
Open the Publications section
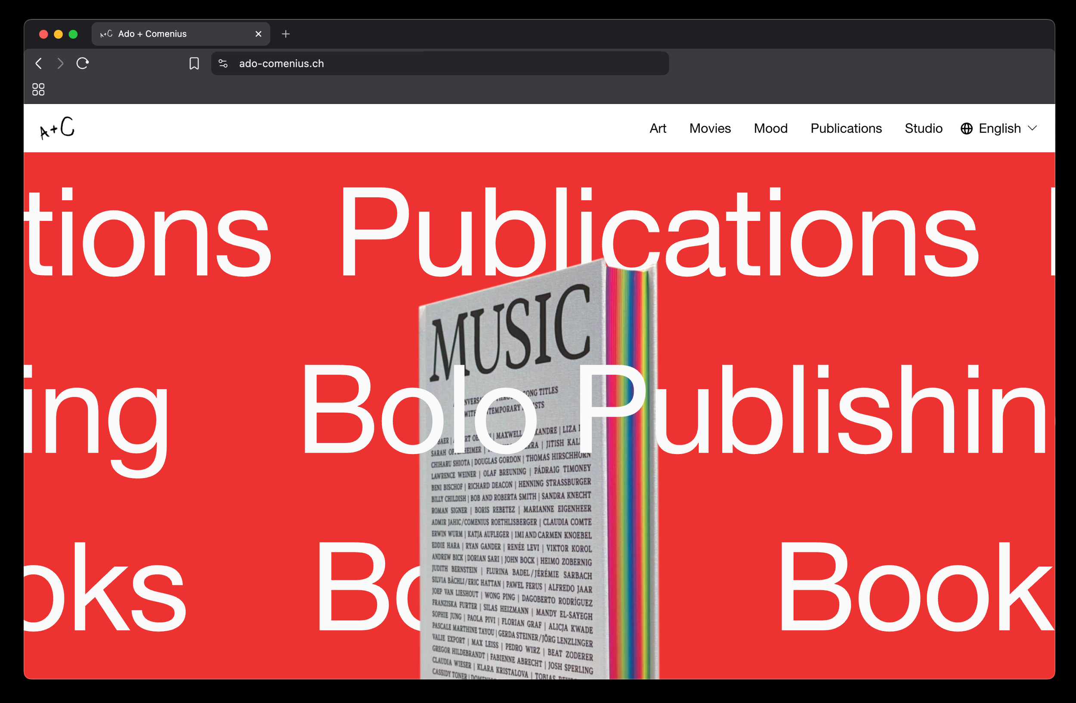(x=846, y=128)
